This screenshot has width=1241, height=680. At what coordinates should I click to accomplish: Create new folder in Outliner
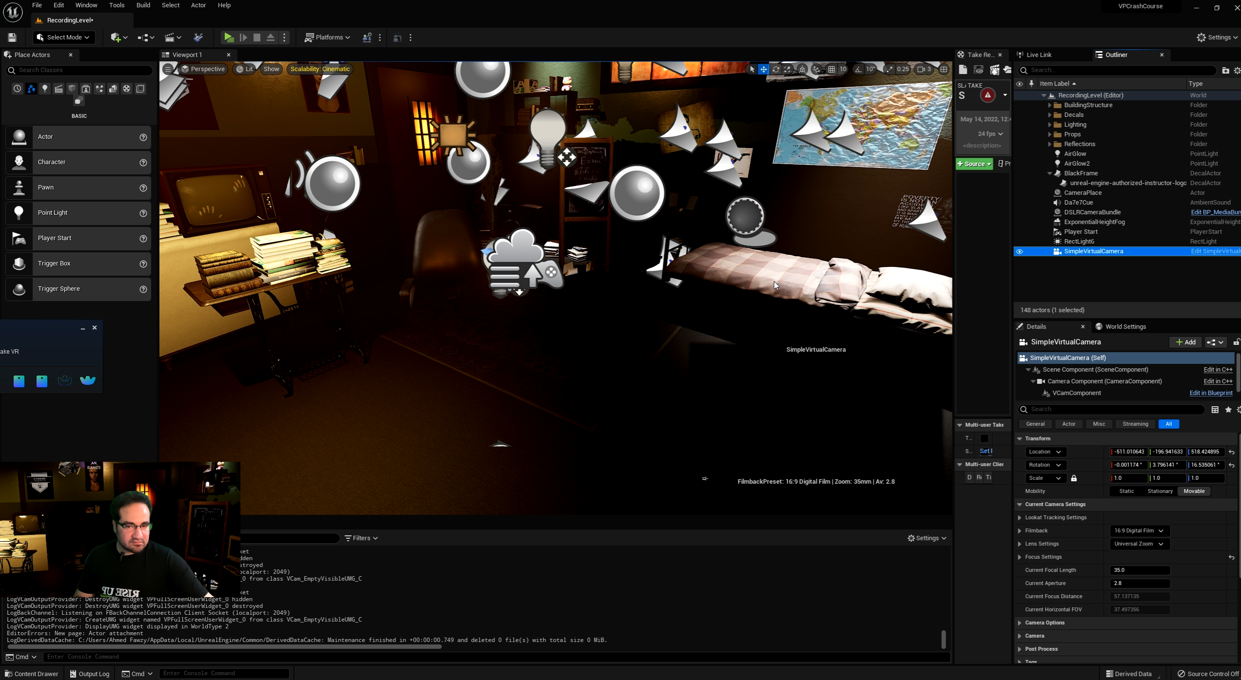pos(1225,70)
